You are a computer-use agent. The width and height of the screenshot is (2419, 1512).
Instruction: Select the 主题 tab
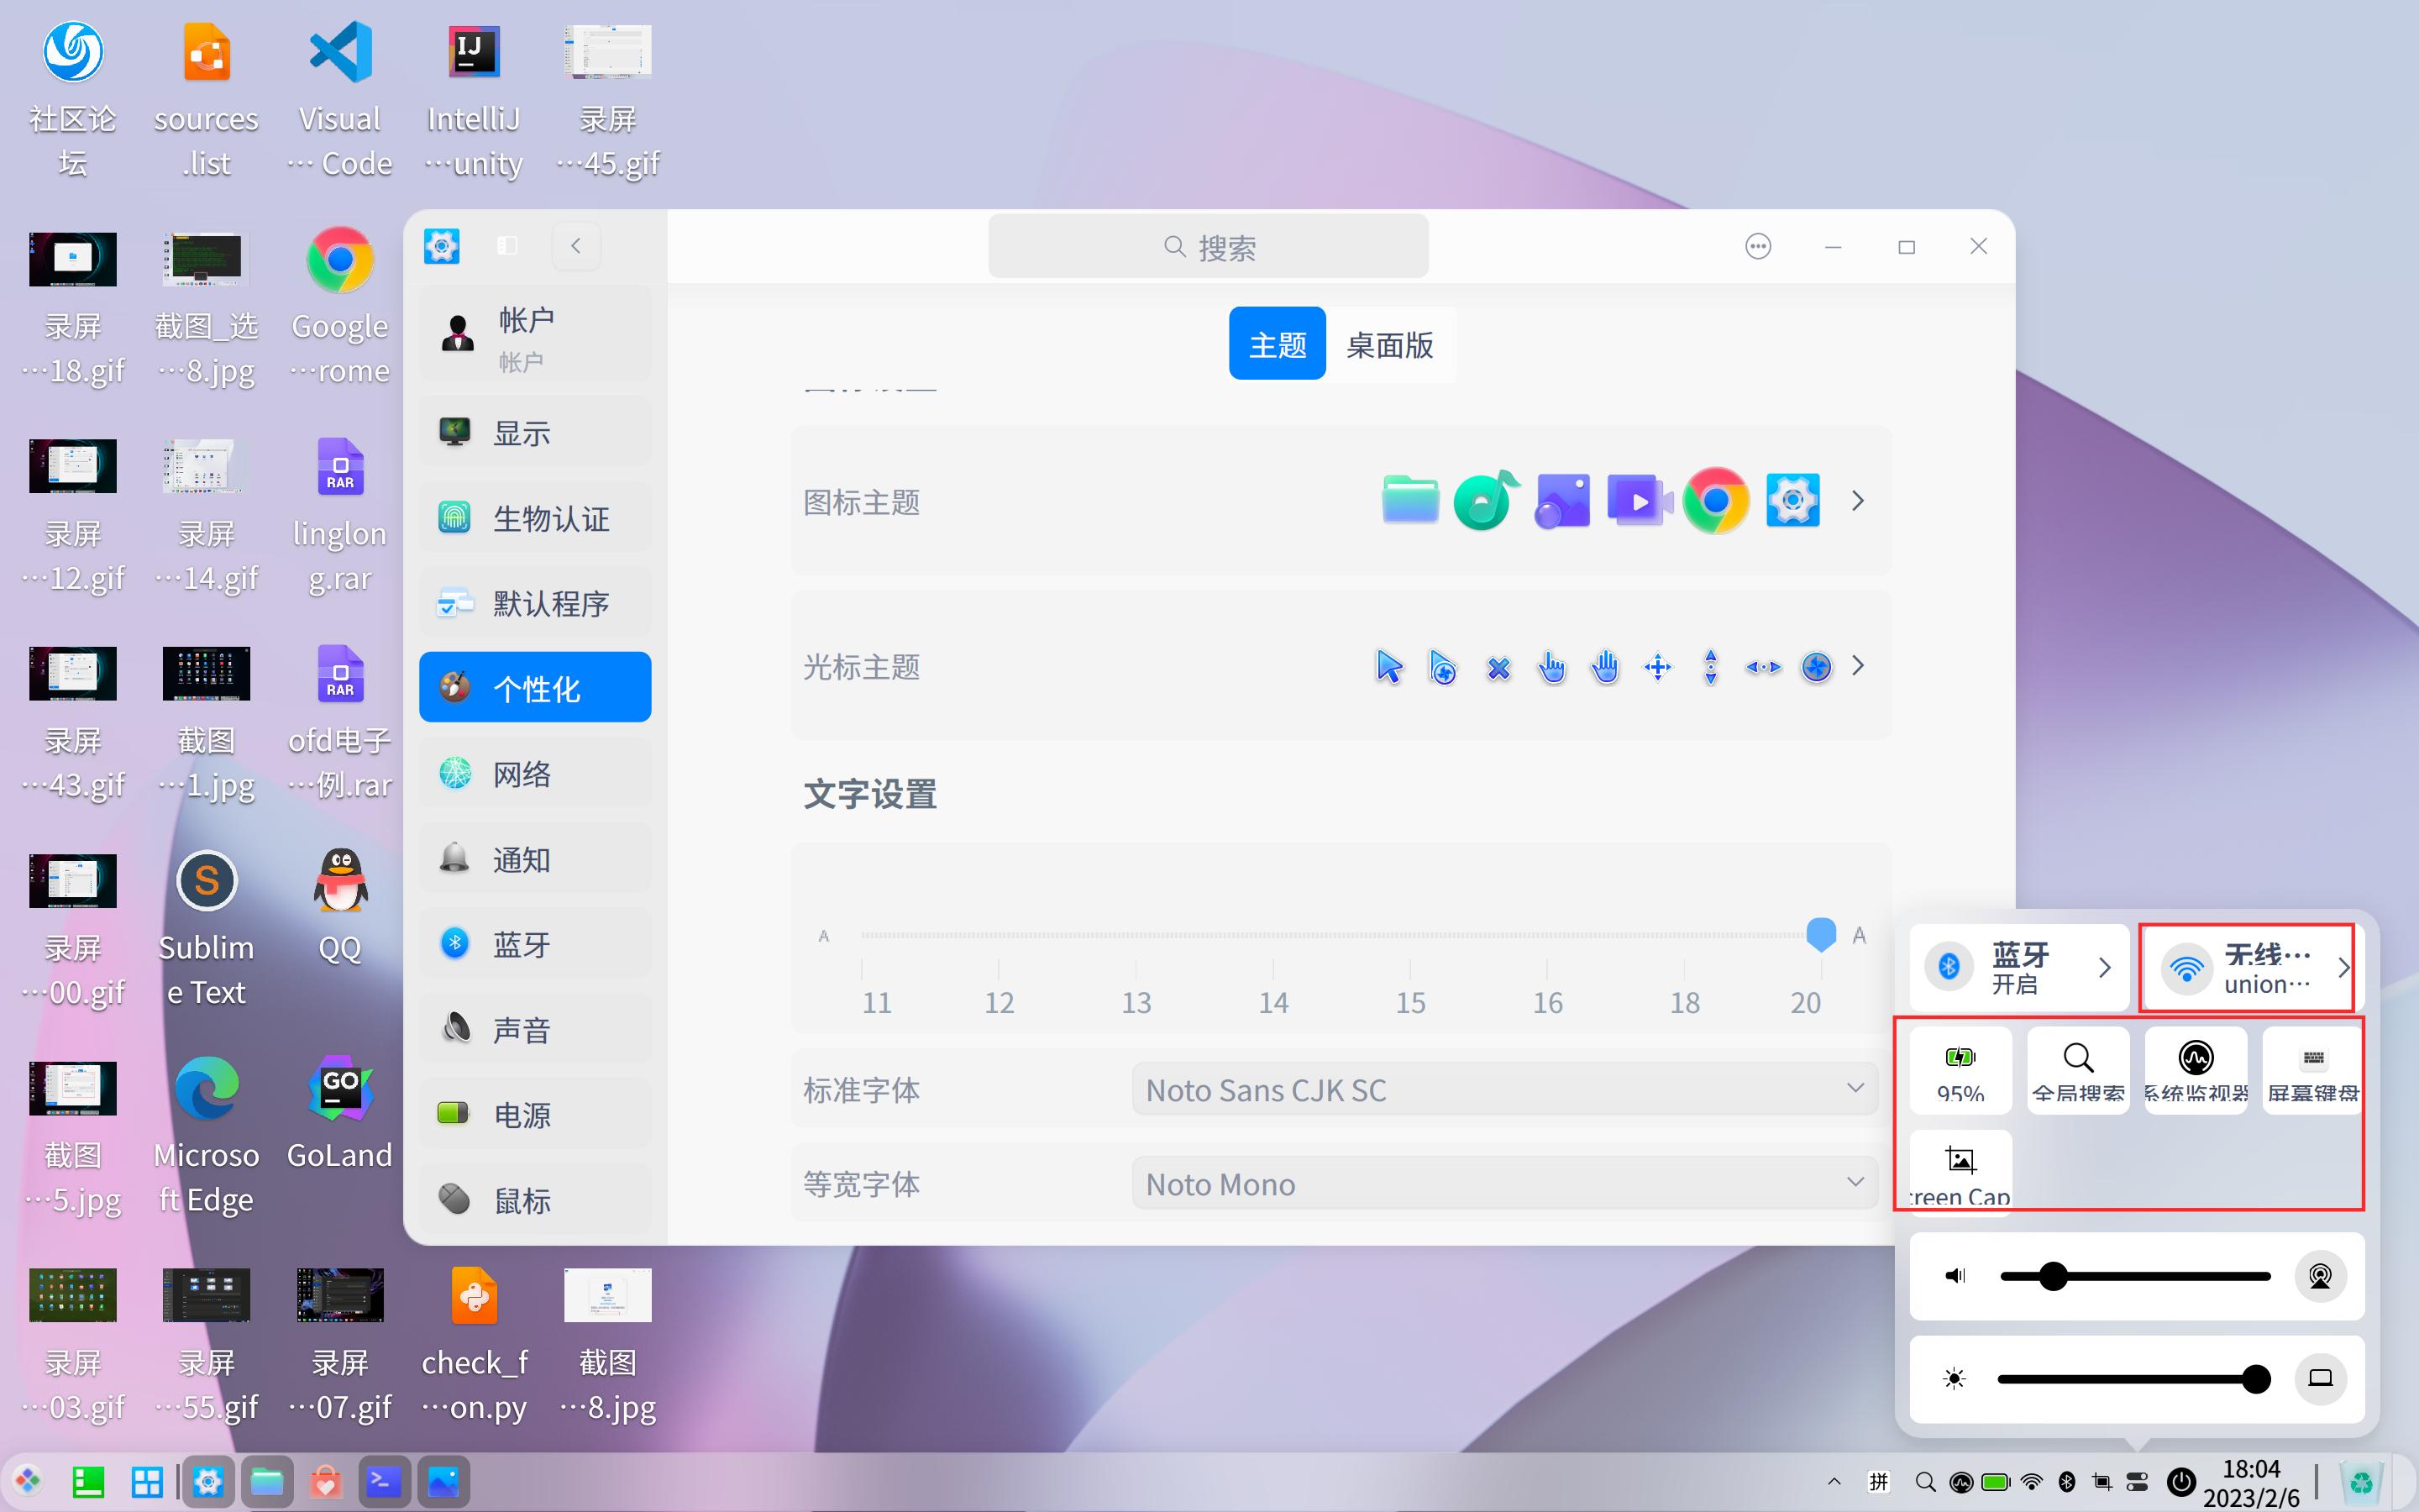point(1277,343)
